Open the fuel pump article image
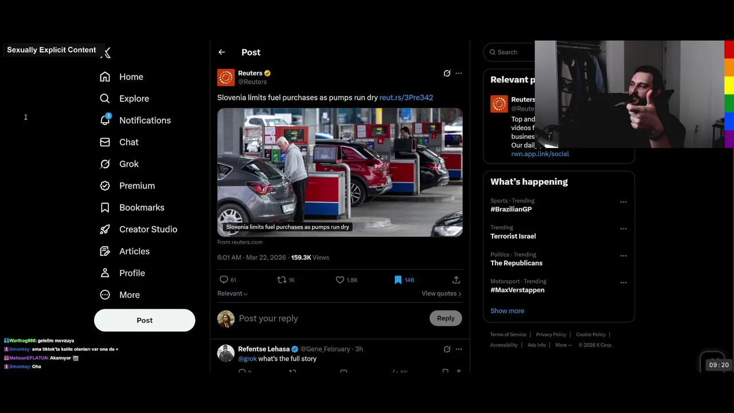 tap(340, 172)
